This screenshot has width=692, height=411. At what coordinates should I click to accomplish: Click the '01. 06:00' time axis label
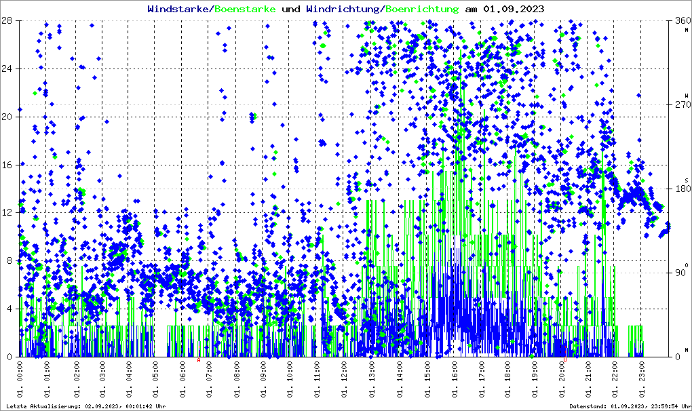pos(182,379)
